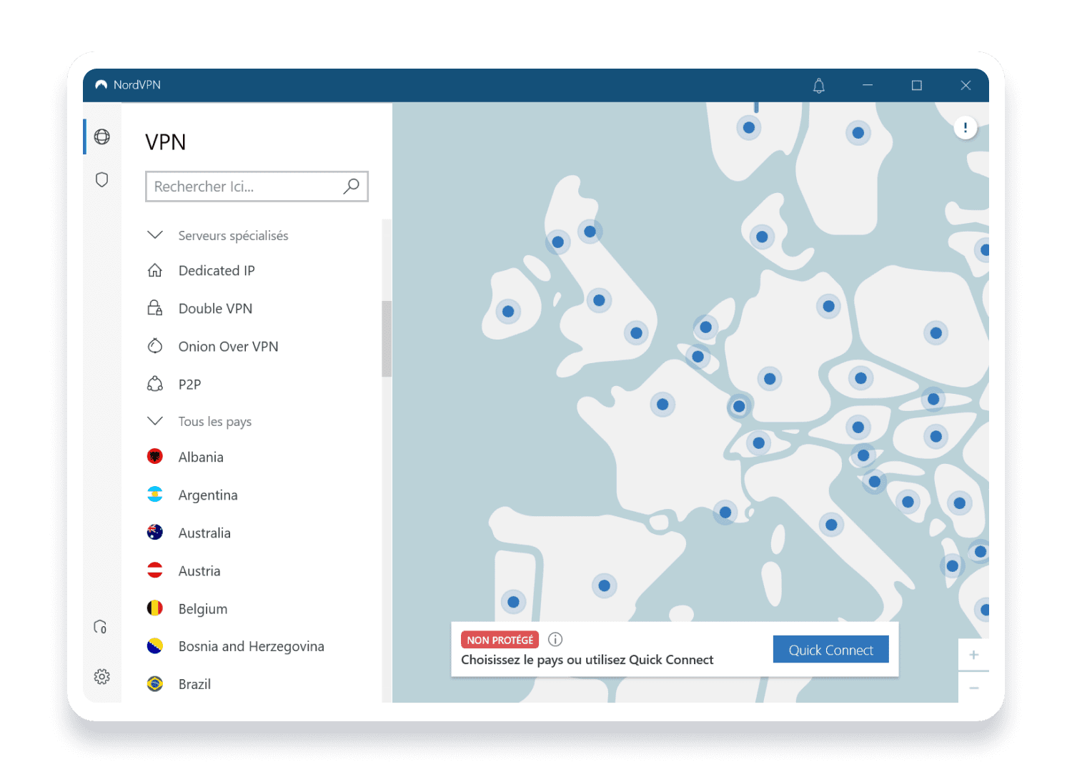Open the settings gear in sidebar
The width and height of the screenshot is (1072, 772).
(x=102, y=676)
